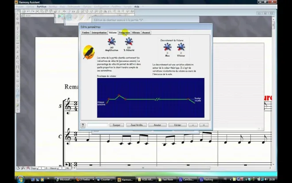This screenshot has height=183, width=292.
Task: Click the FR language indicator
Action: pos(225,179)
